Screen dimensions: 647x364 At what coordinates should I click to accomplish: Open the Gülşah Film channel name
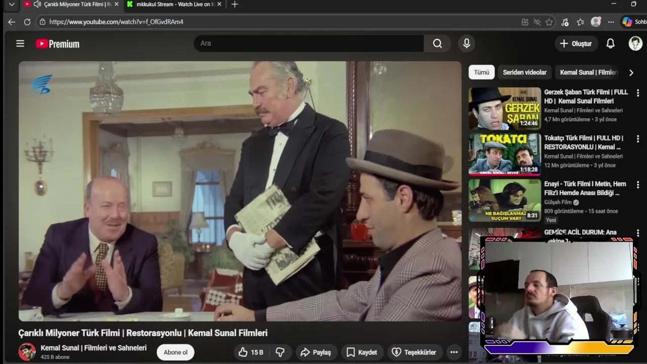point(558,202)
